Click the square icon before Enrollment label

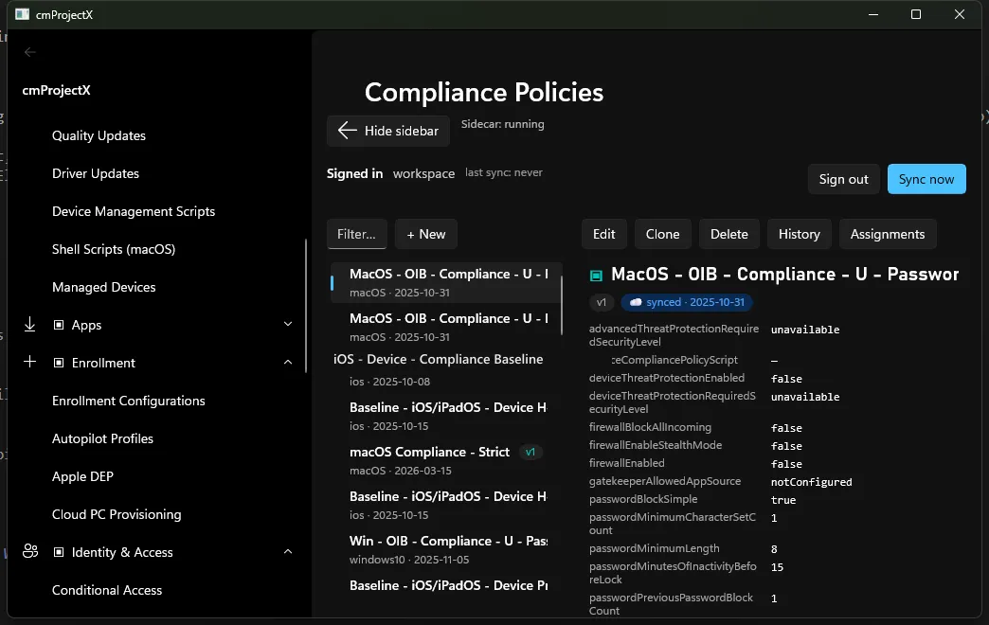(59, 363)
